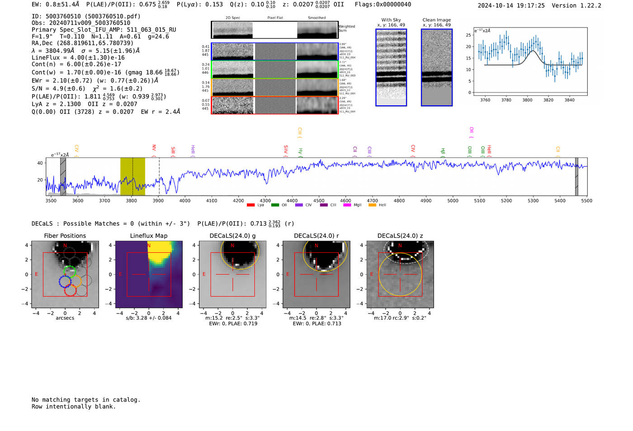Click the 's/b: 3.28 +/- 0.084' caption

149,318
